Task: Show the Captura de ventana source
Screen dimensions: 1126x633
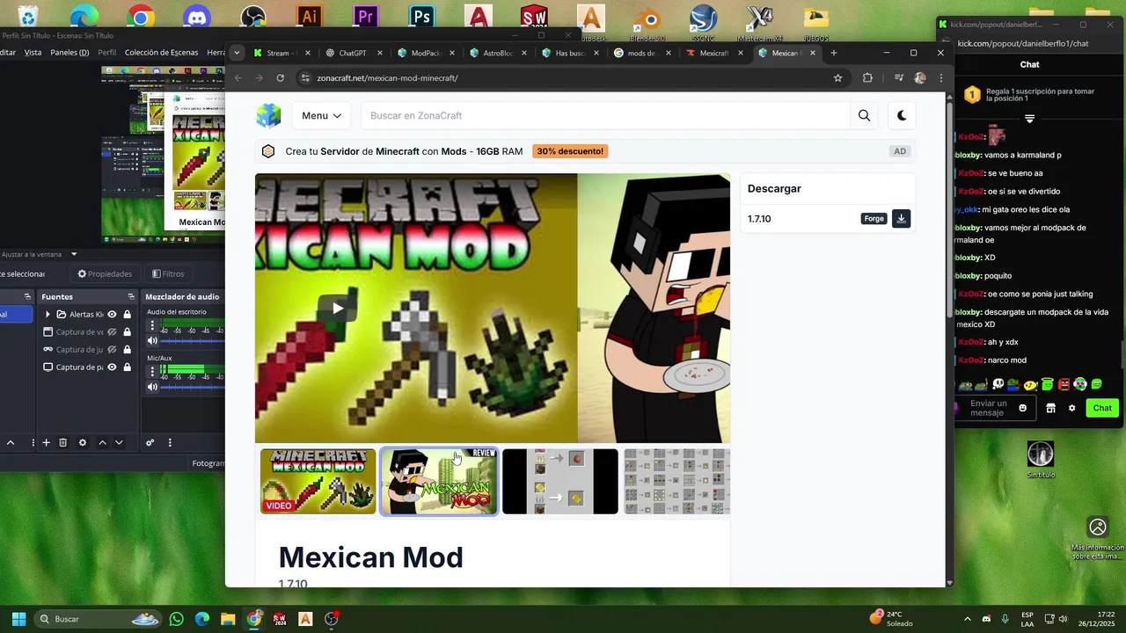Action: (112, 331)
